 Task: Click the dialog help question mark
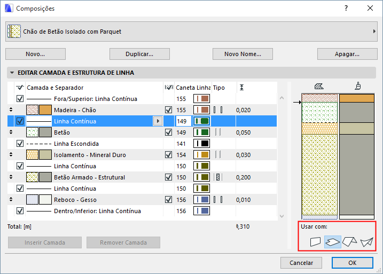tap(346, 9)
